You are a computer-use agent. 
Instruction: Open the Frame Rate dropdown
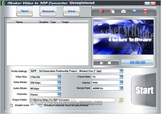point(121,77)
